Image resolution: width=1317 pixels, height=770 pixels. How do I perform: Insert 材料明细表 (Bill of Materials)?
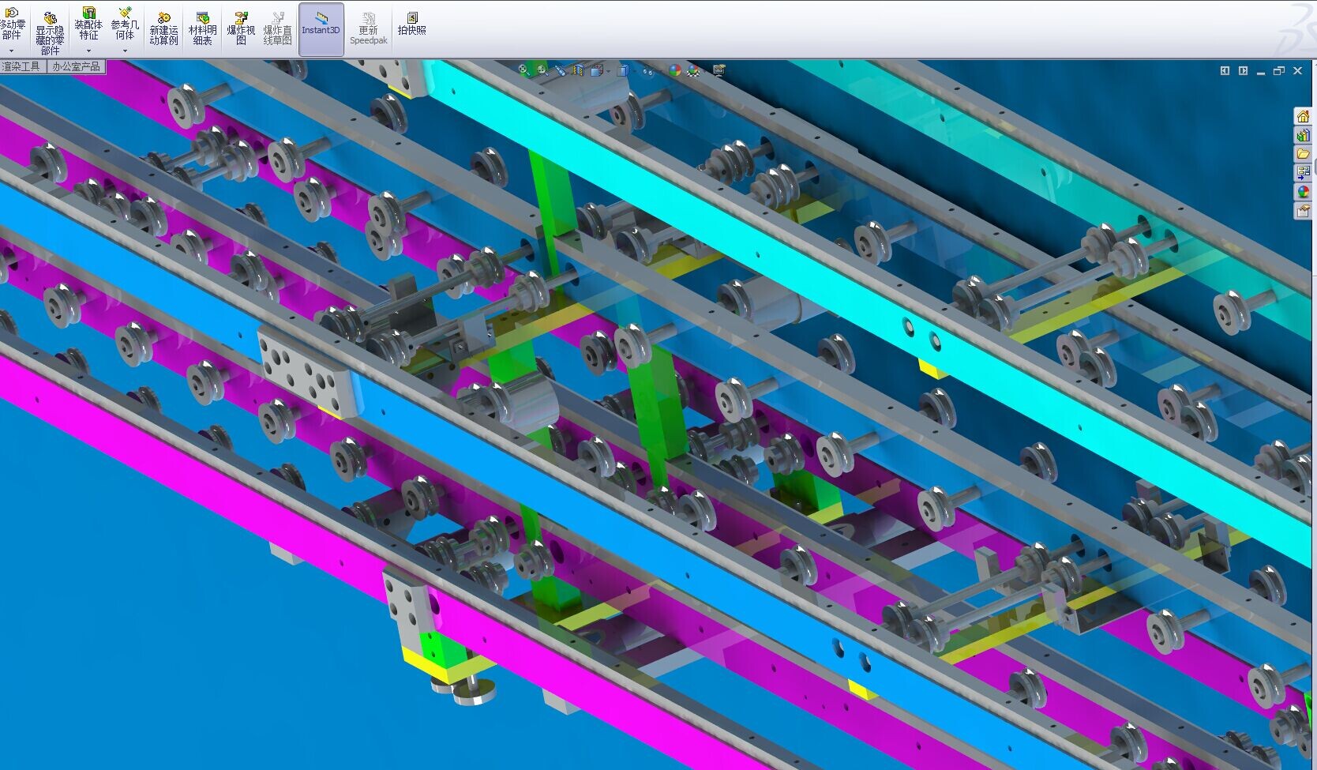click(x=202, y=29)
